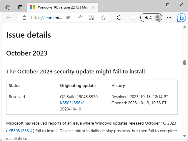Open the work profile button
Viewport: 188px width, 141px height.
[x=151, y=18]
